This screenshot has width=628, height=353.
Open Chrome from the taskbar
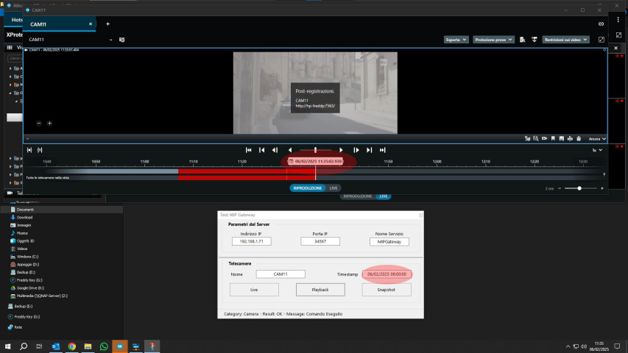[x=72, y=346]
